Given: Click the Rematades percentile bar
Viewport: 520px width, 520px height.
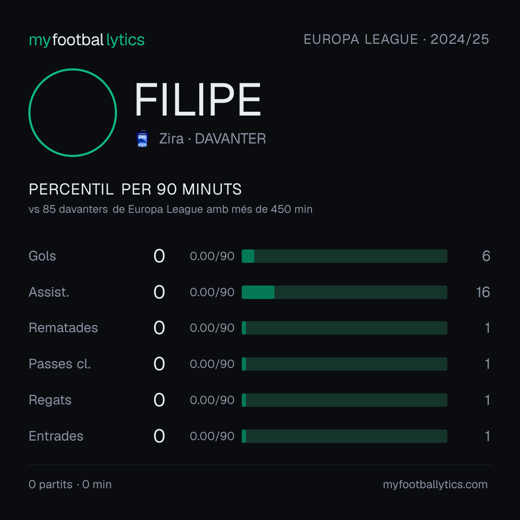Looking at the screenshot, I should (x=344, y=328).
